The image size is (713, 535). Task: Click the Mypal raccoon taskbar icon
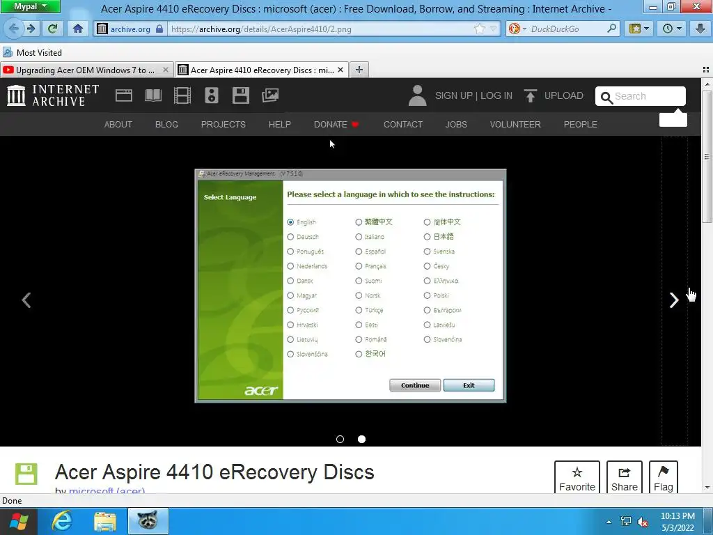pos(148,521)
